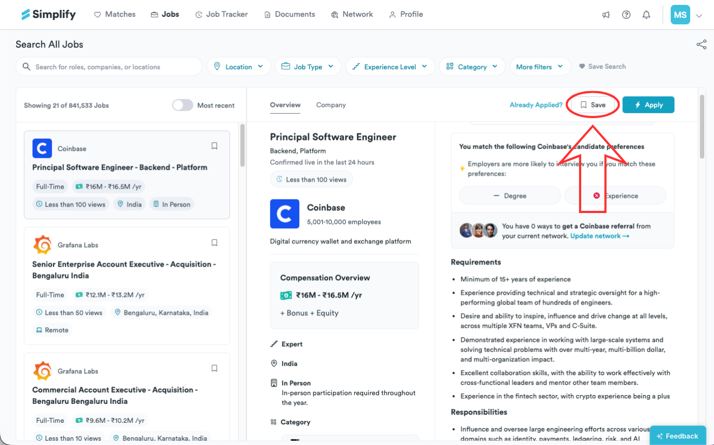
Task: Open the Documents navigation item
Action: point(290,15)
